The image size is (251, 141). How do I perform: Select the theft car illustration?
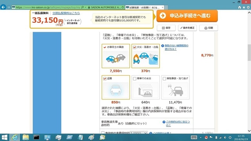(x=116, y=90)
